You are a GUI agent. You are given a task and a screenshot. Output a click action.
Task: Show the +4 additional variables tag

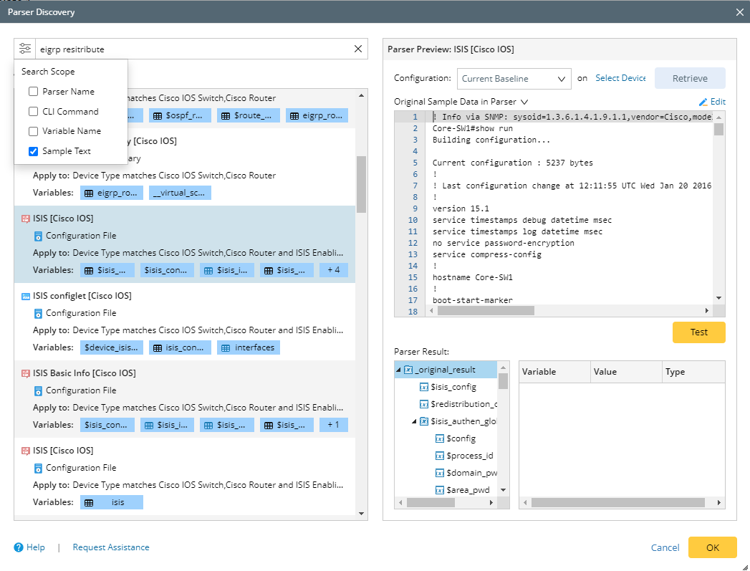(333, 270)
